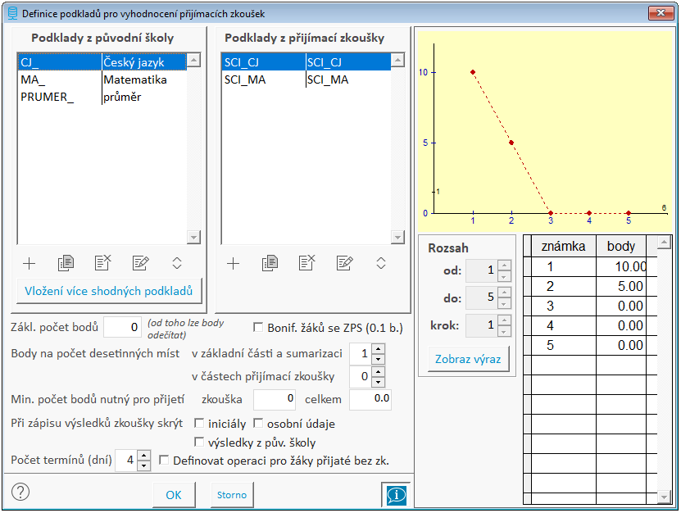Delete selected entry in original school list
681x513 pixels.
[x=103, y=263]
